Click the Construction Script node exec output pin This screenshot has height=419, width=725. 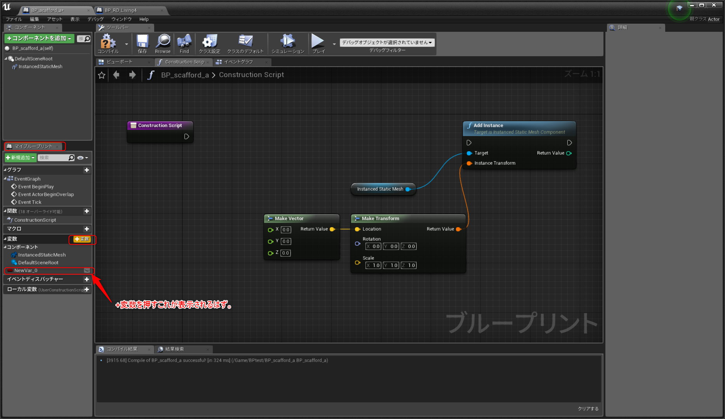coord(187,136)
